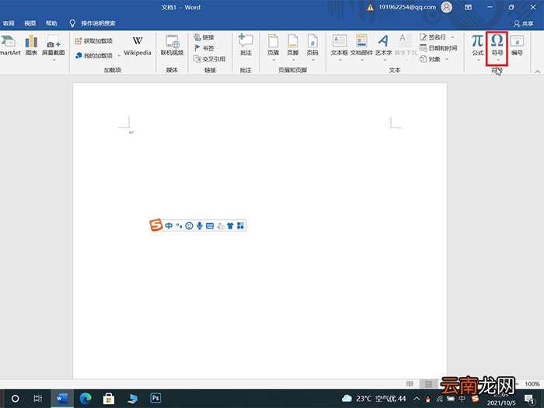
Task: Open the Sogou emoji smiley panel
Action: (x=189, y=226)
